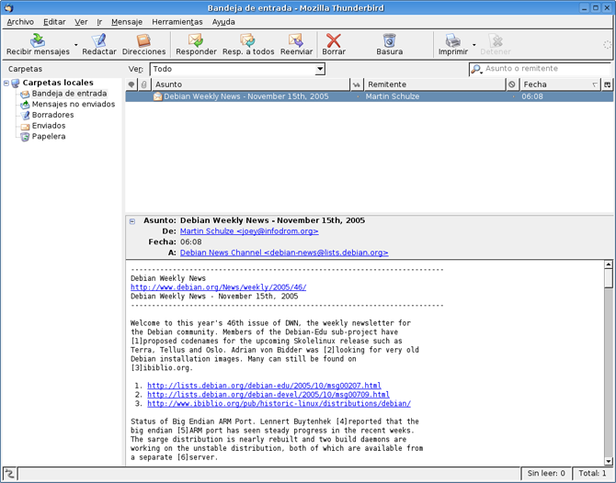Collapse the message header details toggle
616x483 pixels.
[132, 221]
